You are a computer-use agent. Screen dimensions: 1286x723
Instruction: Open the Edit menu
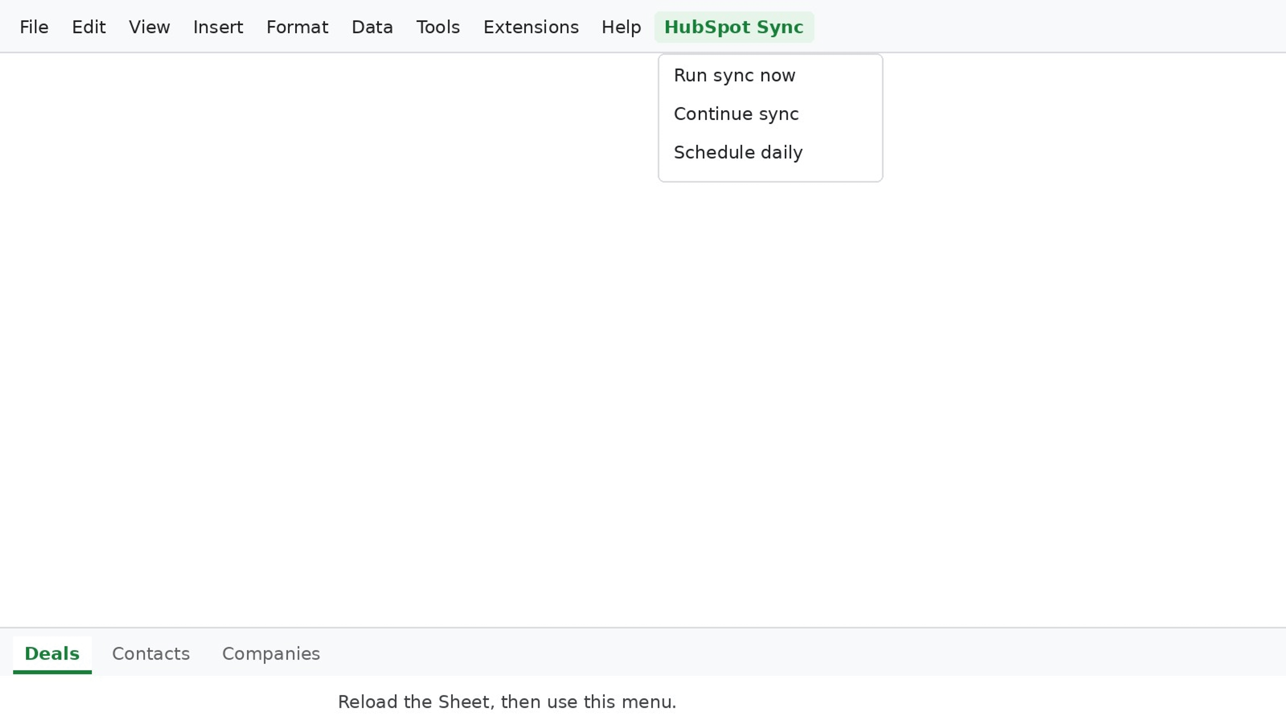[x=89, y=27]
